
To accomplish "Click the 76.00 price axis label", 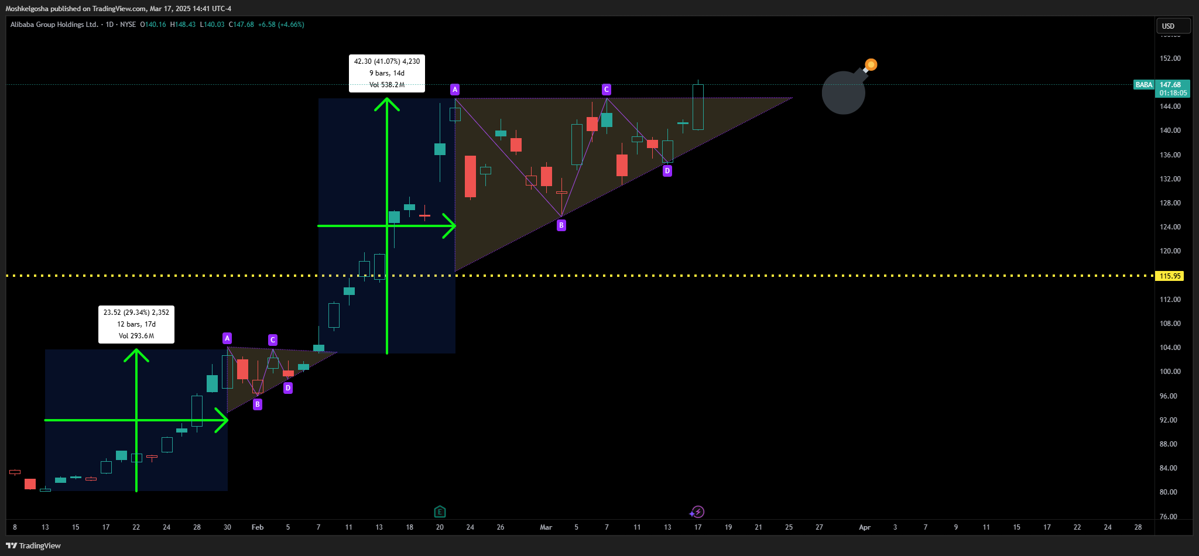I will click(x=1169, y=516).
